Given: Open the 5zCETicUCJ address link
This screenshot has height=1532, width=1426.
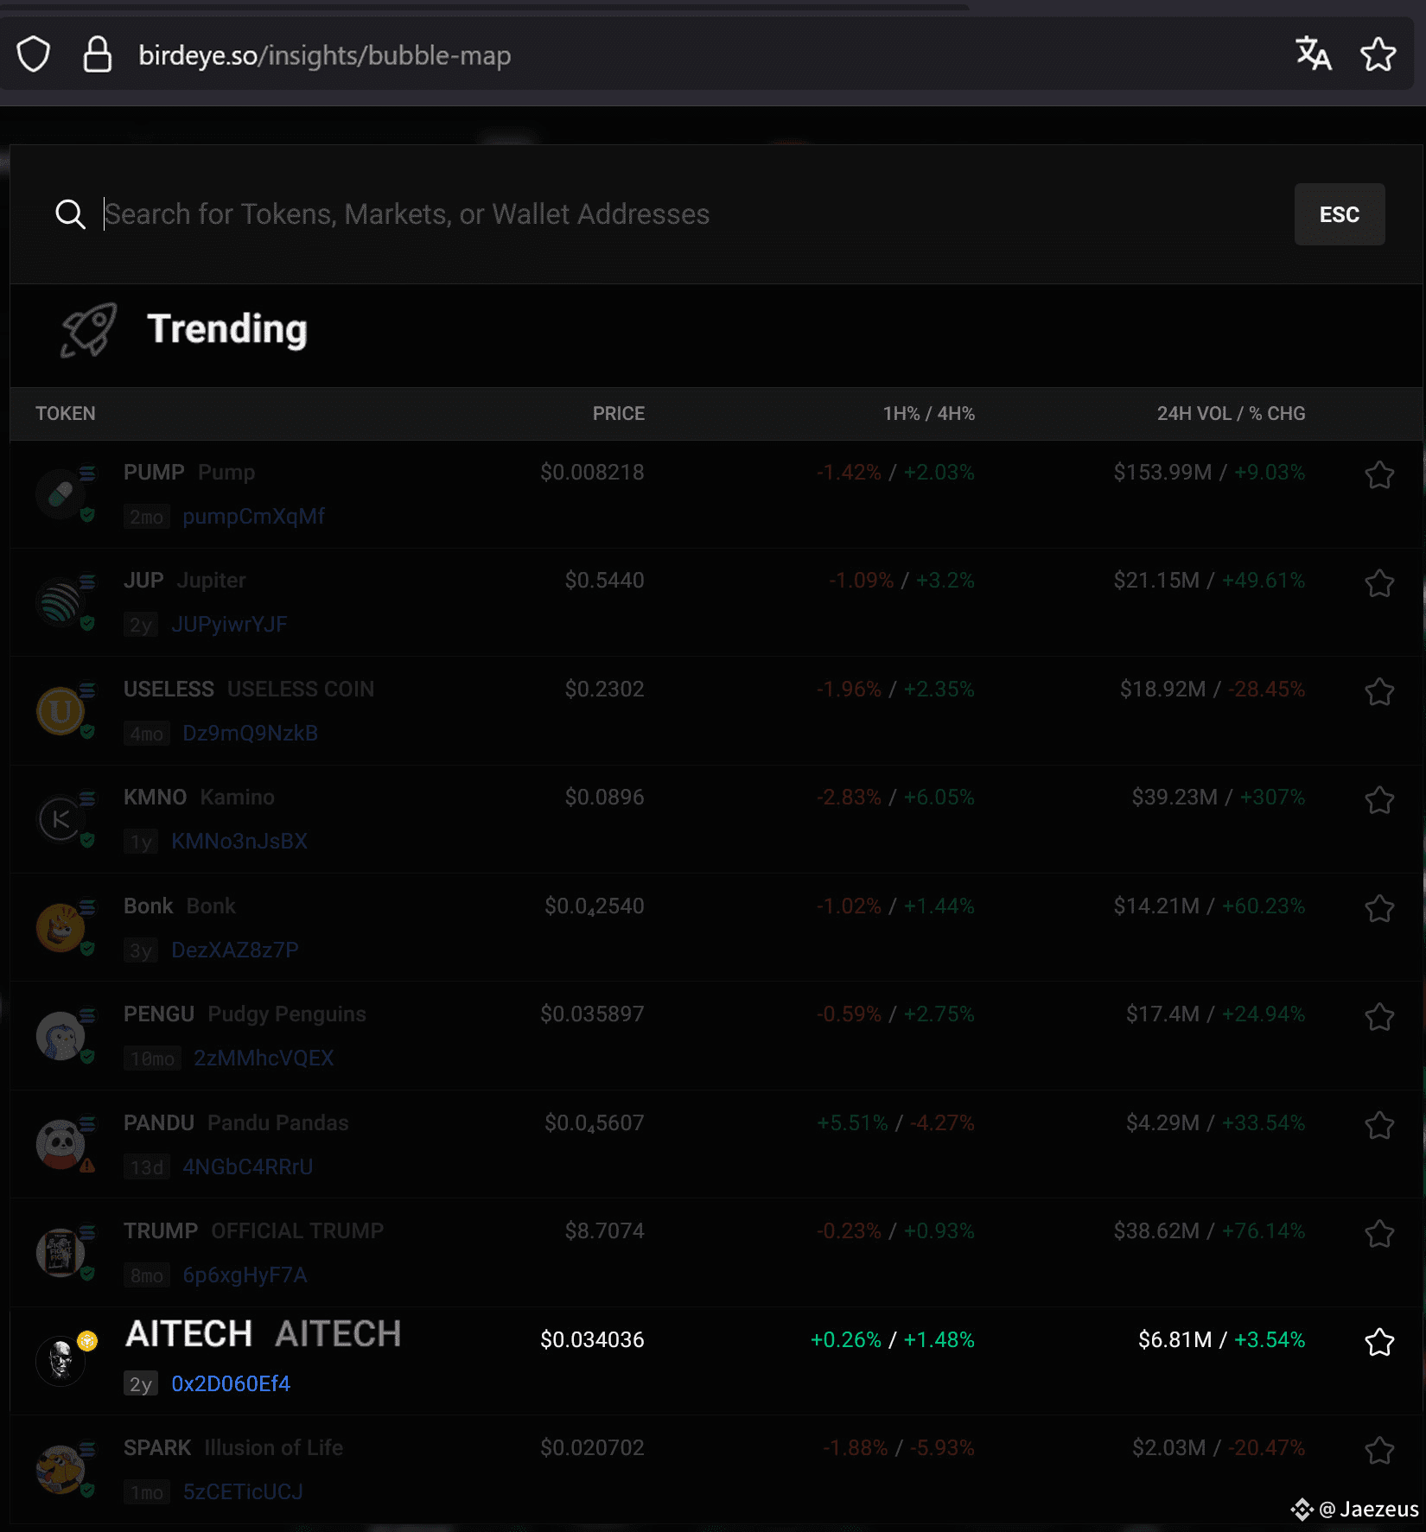Looking at the screenshot, I should pos(243,1492).
